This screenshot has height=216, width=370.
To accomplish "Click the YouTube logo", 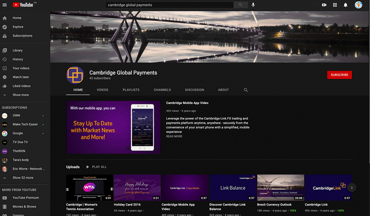I will pos(23,5).
